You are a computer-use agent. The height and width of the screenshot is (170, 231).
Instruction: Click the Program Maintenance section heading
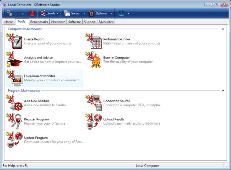point(24,91)
